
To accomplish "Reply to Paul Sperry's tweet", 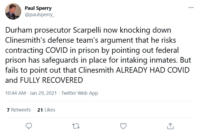I will [x=29, y=126].
